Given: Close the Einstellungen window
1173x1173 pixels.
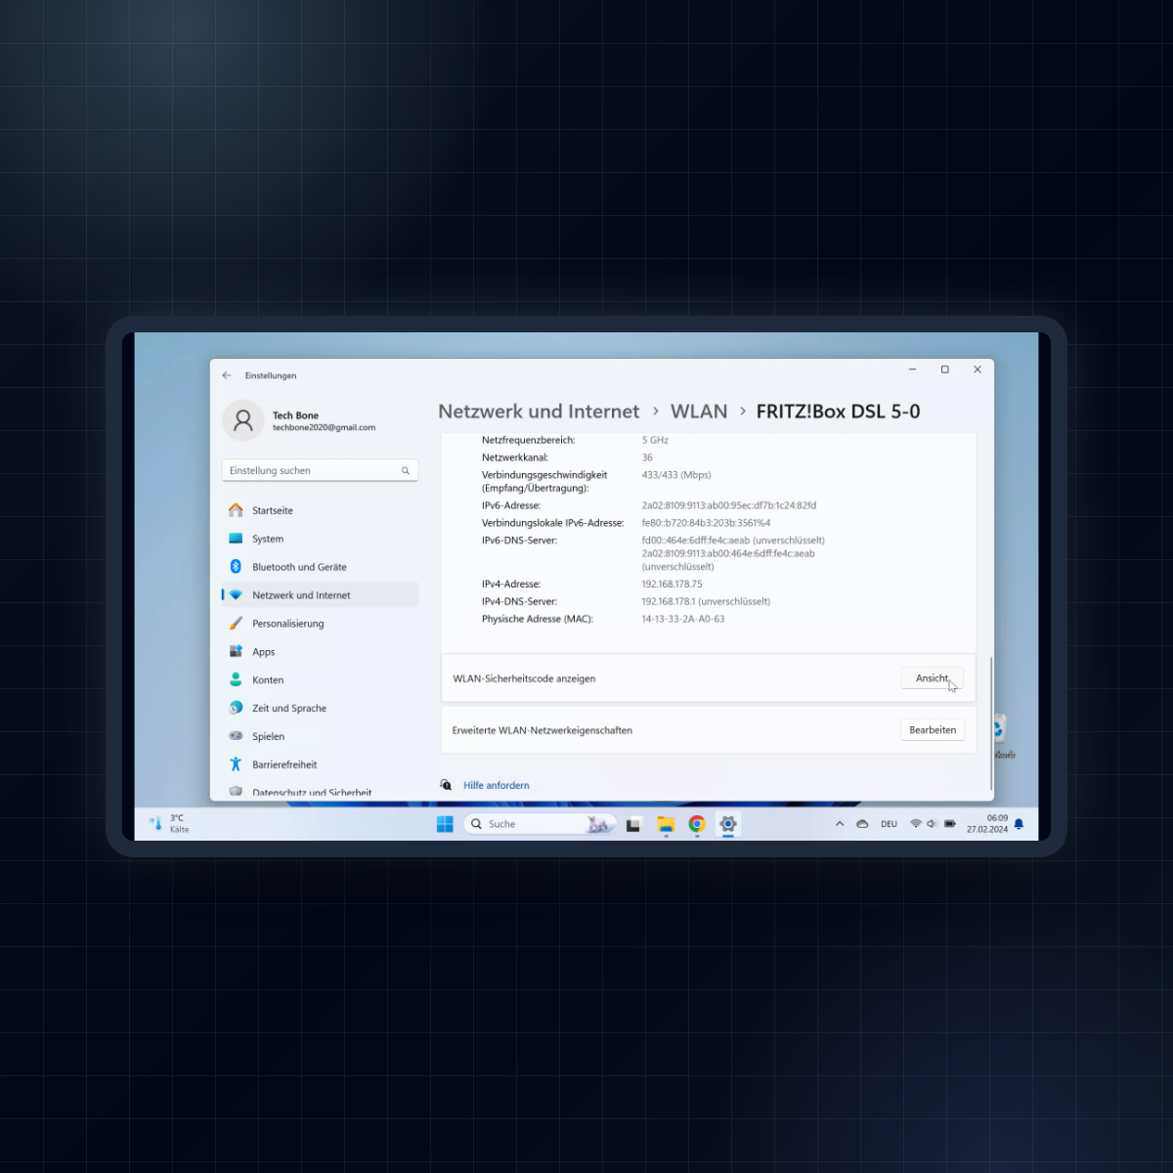Looking at the screenshot, I should pyautogui.click(x=977, y=369).
